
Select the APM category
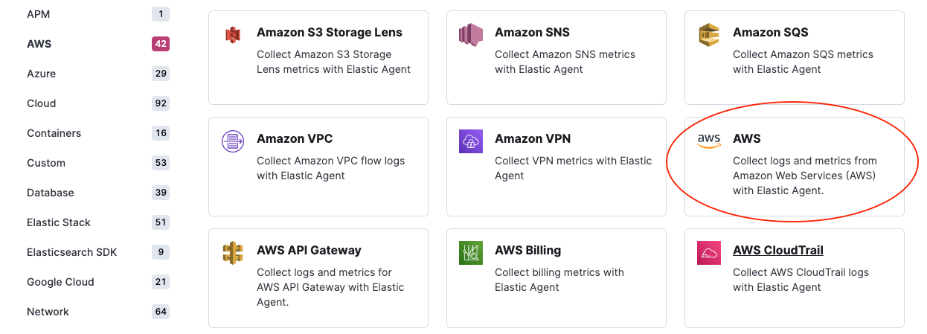[x=39, y=14]
